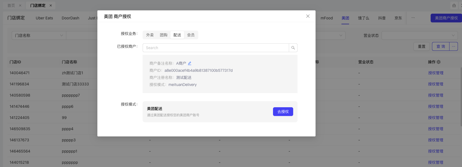Switch to the 首页 page tab
462x167 pixels.
click(11, 5)
